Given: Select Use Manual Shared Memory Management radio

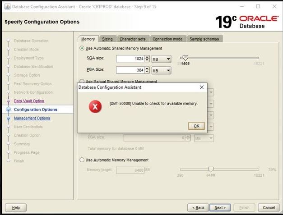Looking at the screenshot, I should [82, 82].
